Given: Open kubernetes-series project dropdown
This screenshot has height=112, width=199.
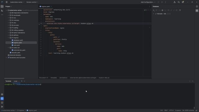Looking at the screenshot, I should (x=17, y=2).
